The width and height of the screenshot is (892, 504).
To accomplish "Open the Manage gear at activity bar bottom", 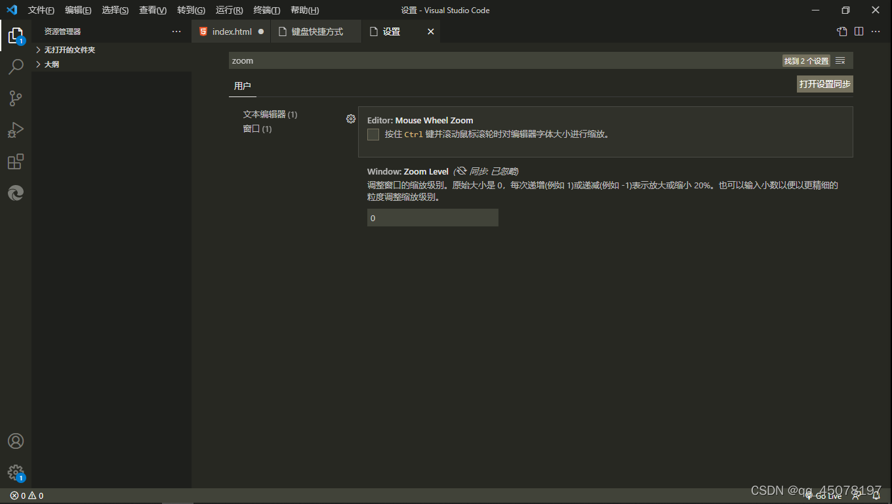I will pyautogui.click(x=16, y=472).
